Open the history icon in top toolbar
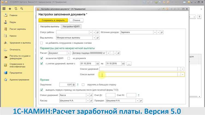 (16, 9)
